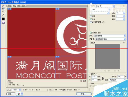Switch to the 原稿 tab
128x97 pixels.
point(9,6)
